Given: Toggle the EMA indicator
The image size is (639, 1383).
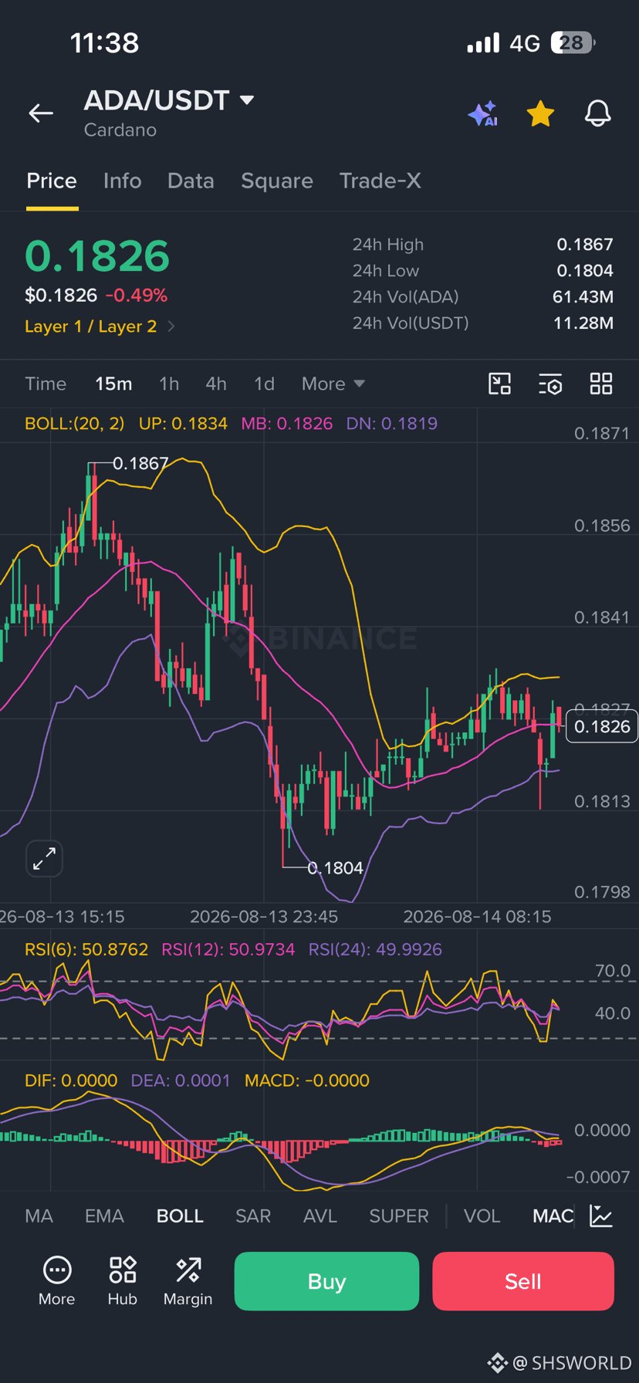Looking at the screenshot, I should pos(104,1216).
